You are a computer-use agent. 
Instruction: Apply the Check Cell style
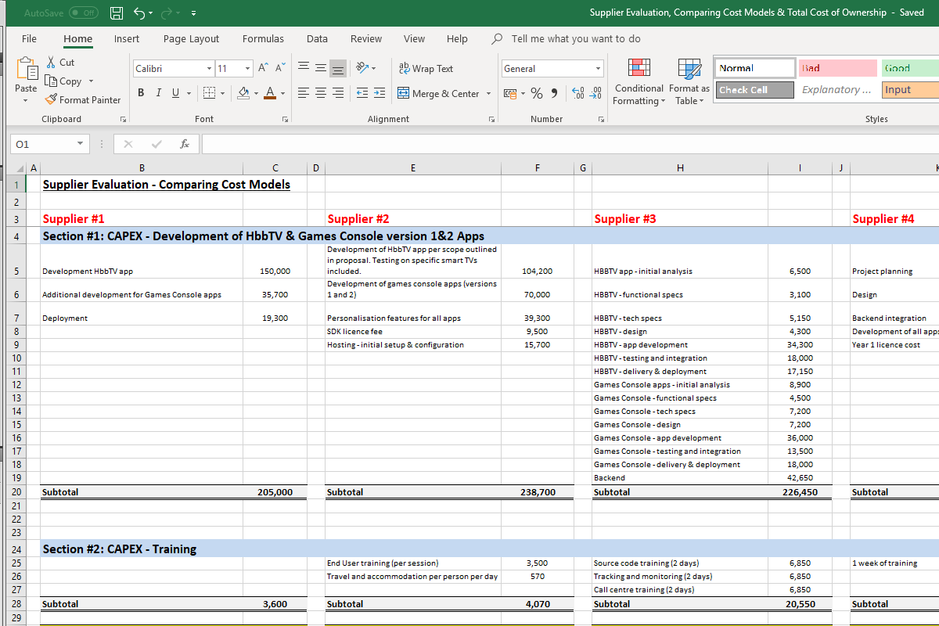pos(754,90)
